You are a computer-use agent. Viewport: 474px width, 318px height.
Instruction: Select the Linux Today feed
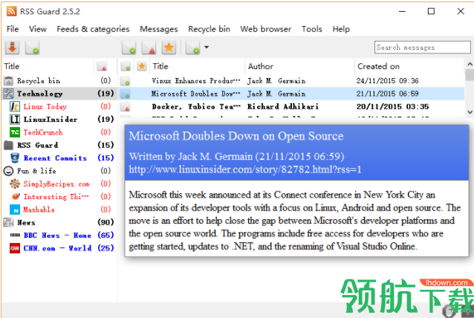(x=59, y=106)
